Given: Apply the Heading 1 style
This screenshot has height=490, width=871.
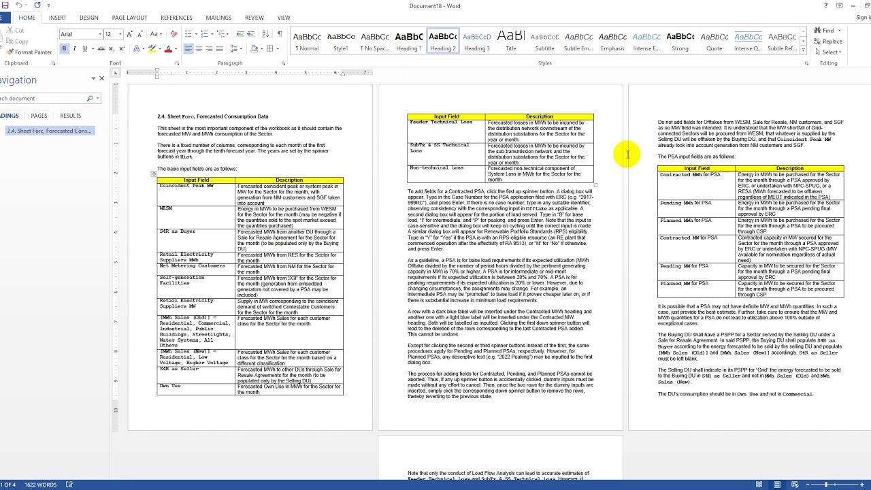Looking at the screenshot, I should (409, 41).
